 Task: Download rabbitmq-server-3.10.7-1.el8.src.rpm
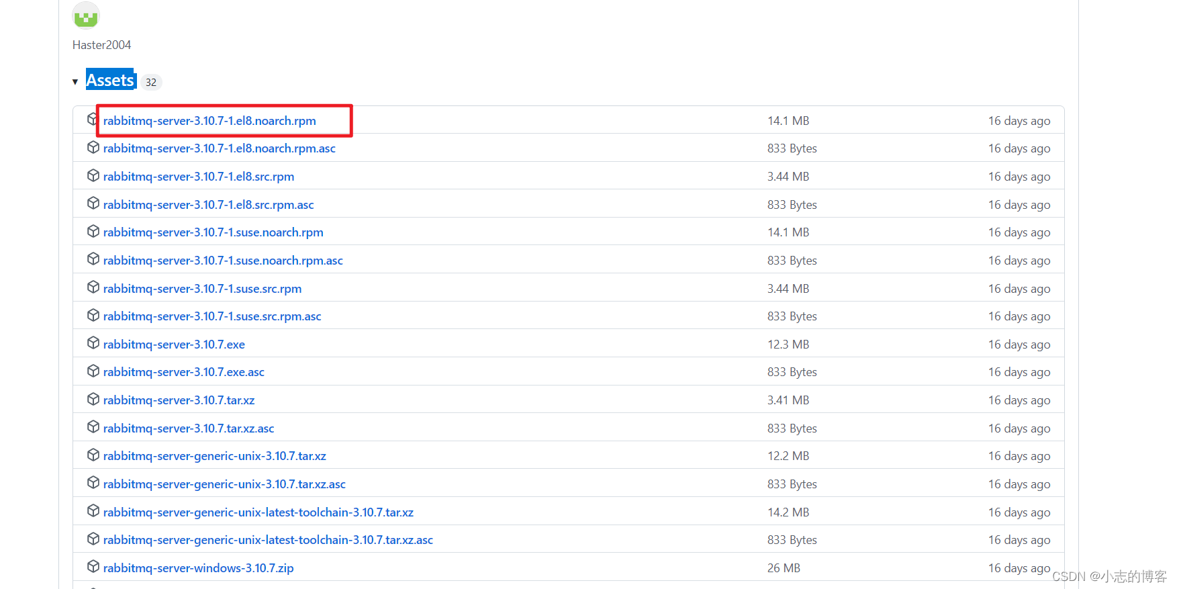point(199,177)
